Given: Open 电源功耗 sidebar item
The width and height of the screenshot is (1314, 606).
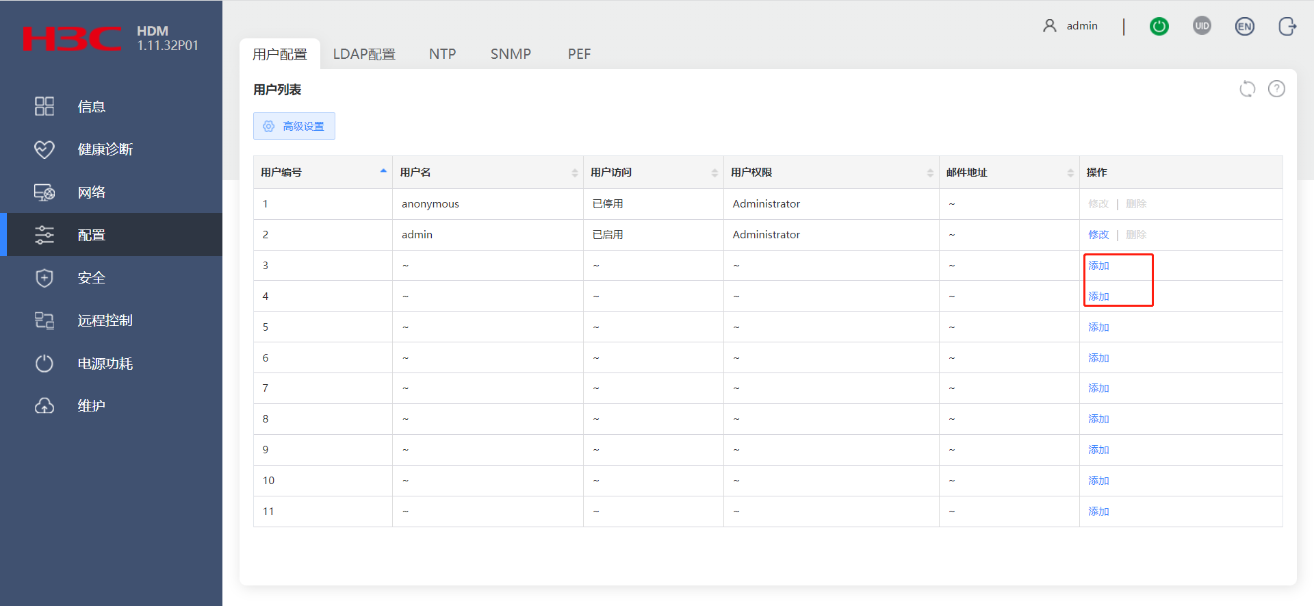Looking at the screenshot, I should [105, 364].
